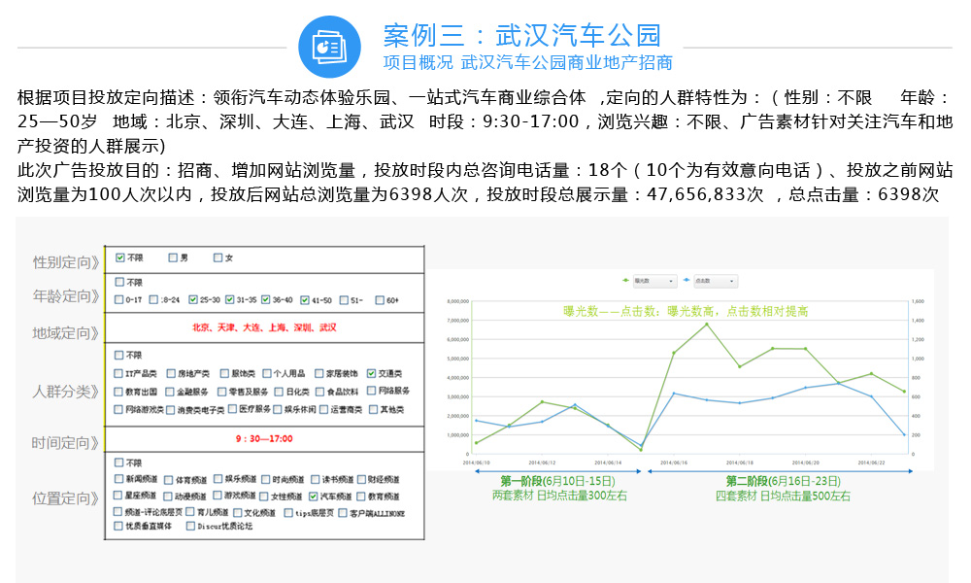
Task: Click the 地域定向 section label
Action: coord(64,333)
